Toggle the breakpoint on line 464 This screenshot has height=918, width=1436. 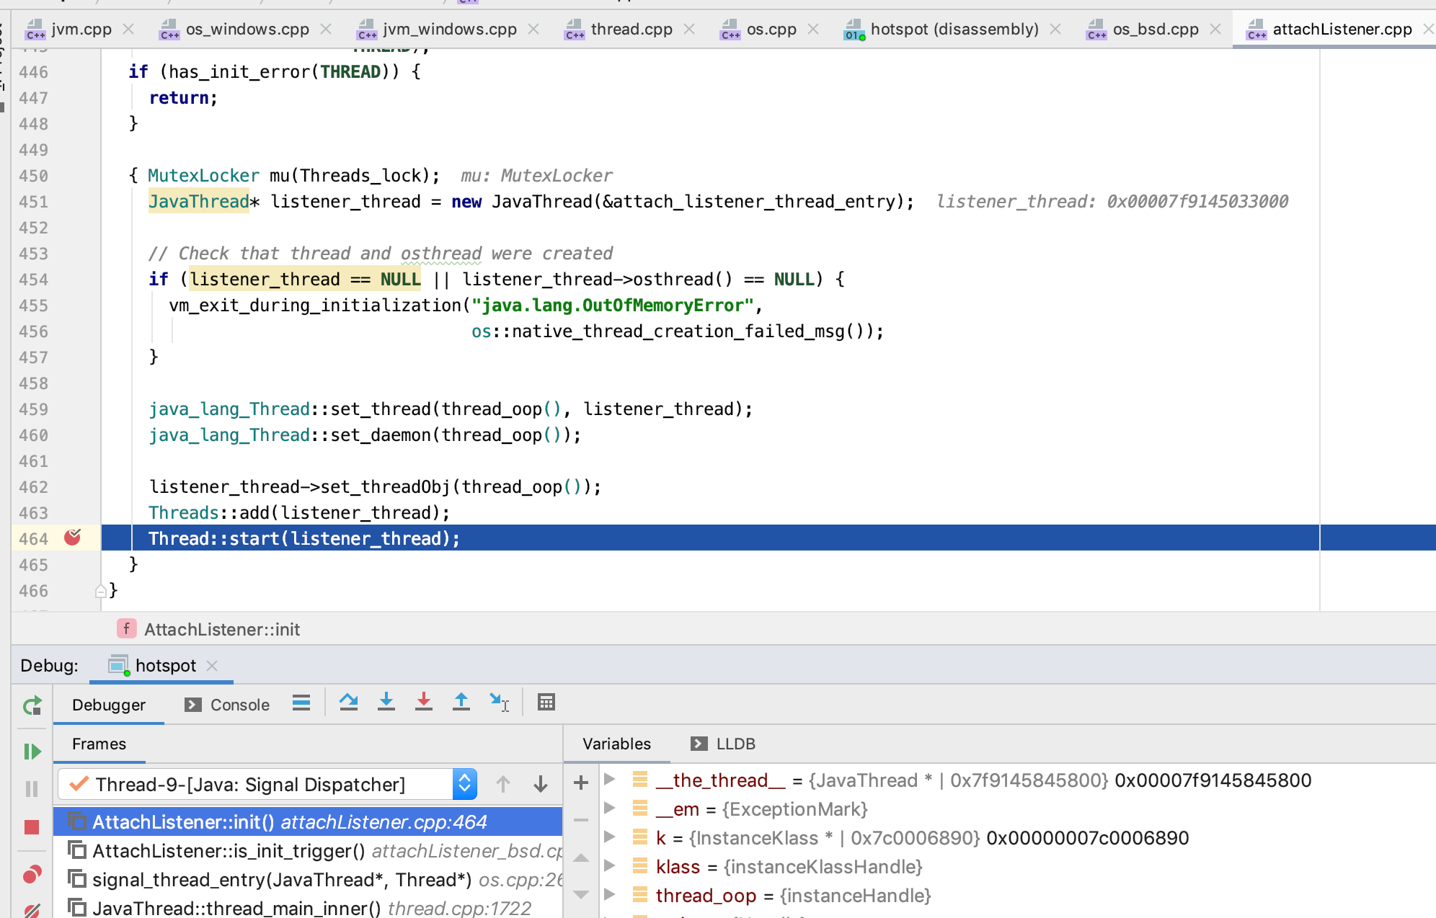[73, 538]
